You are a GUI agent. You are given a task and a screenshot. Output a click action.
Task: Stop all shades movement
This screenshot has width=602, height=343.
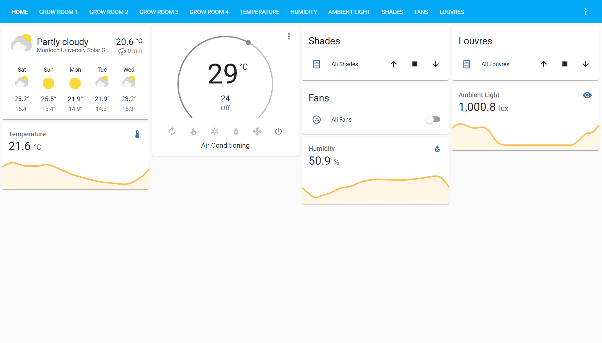tap(415, 64)
